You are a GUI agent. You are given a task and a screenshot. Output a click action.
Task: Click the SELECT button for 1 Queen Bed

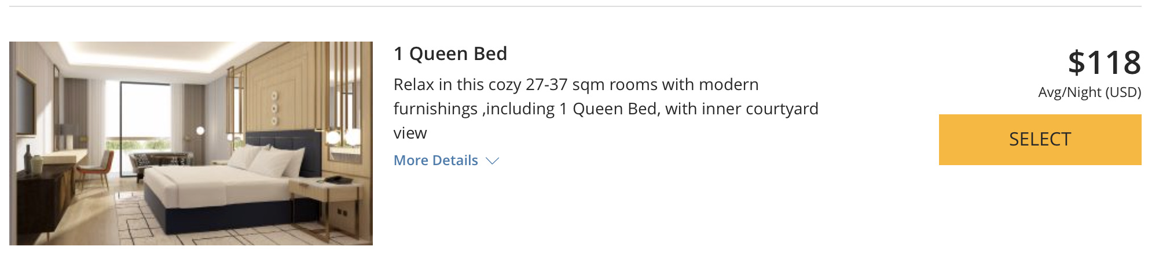point(1040,140)
